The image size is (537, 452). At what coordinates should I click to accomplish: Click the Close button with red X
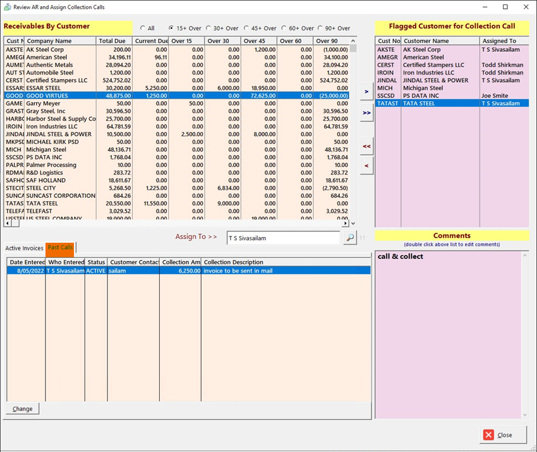(x=503, y=434)
